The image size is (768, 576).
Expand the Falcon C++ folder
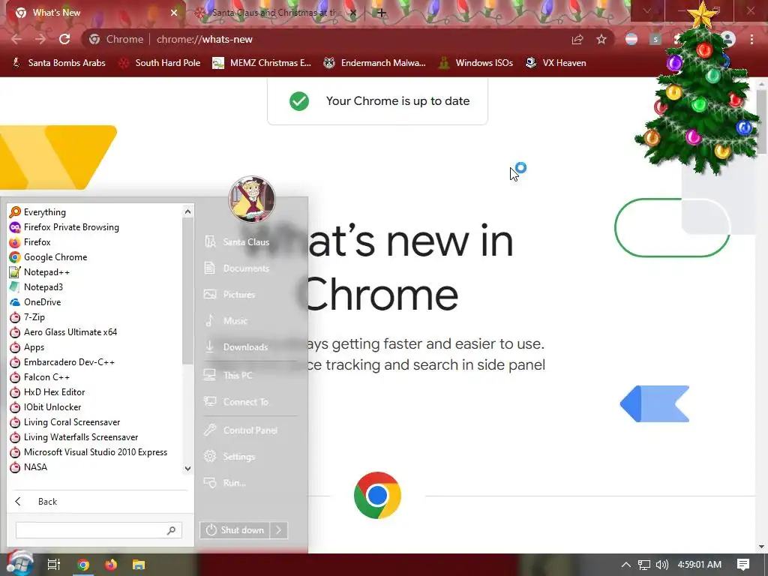pos(95,377)
